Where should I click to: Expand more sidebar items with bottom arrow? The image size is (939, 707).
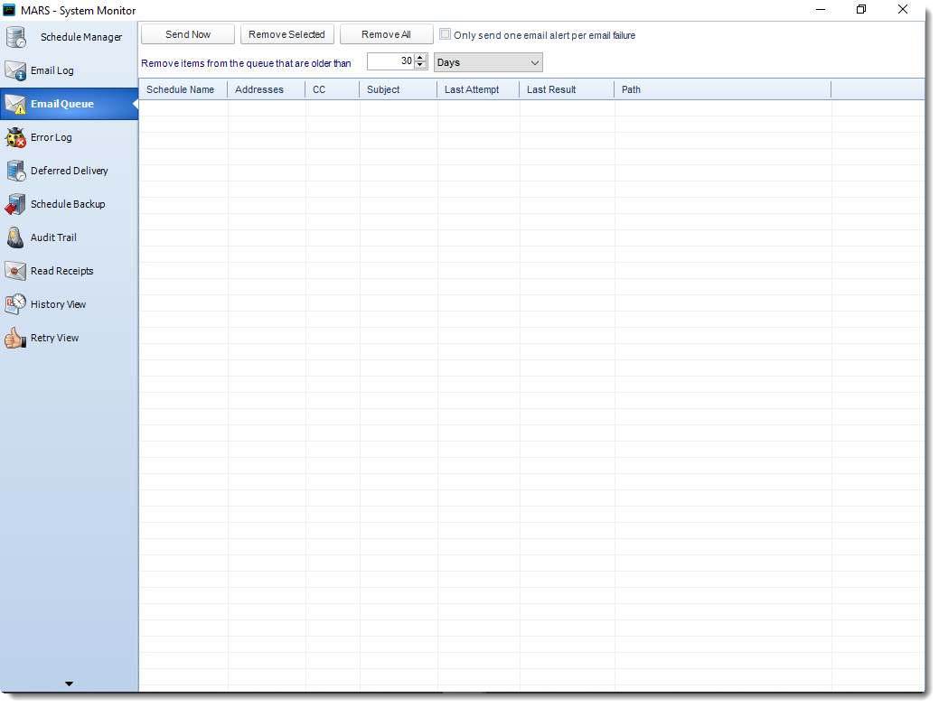pos(69,684)
